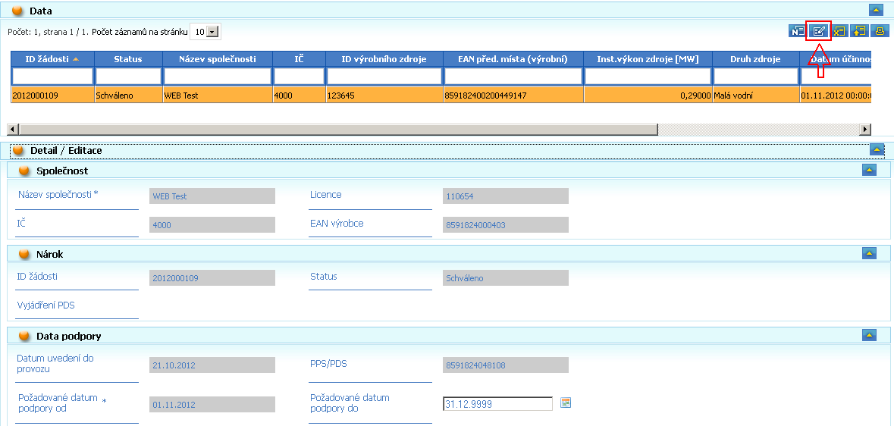The image size is (894, 426).
Task: Focus the EAN před. místa filter field
Action: 513,77
